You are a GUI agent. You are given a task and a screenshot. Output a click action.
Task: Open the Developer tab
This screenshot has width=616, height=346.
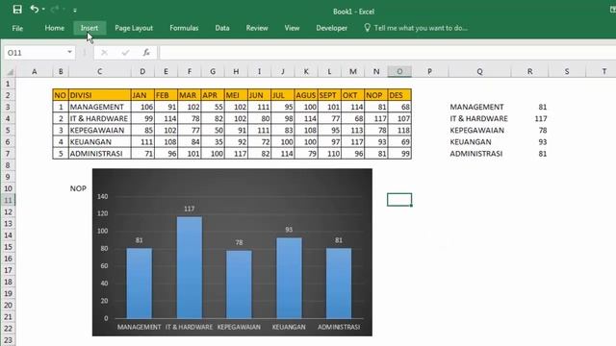(331, 28)
